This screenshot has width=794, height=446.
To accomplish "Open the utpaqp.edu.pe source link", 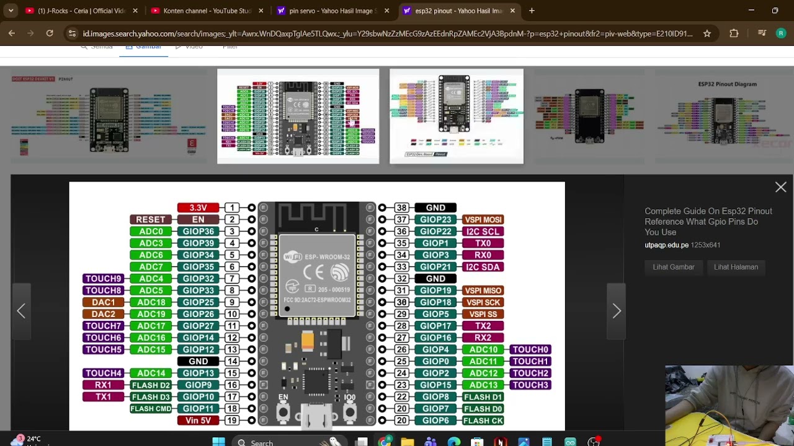I will click(666, 245).
